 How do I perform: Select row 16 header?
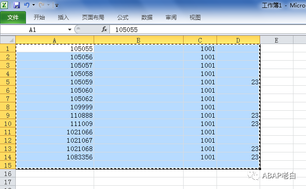[x=8, y=174]
